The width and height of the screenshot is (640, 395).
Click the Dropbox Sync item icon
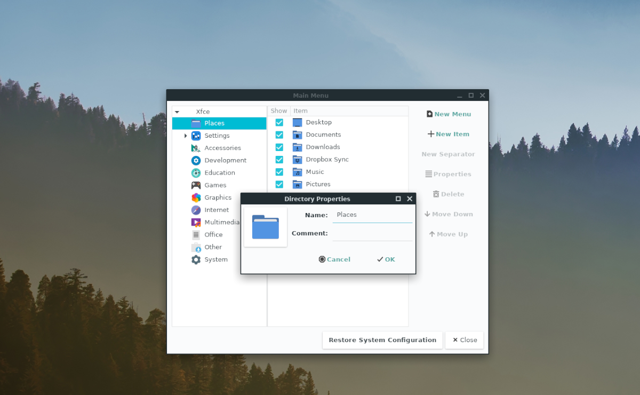click(x=297, y=159)
